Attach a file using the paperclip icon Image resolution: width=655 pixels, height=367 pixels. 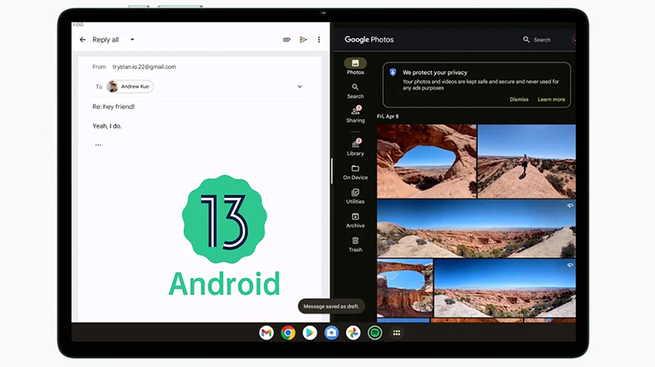286,40
